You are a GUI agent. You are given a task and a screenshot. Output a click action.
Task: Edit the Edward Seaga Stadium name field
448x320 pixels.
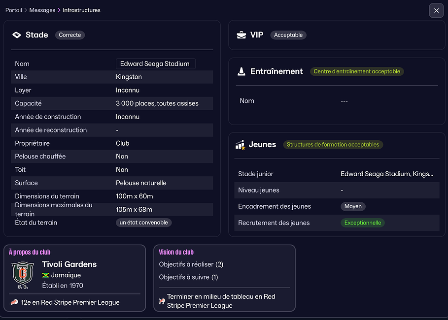click(155, 64)
